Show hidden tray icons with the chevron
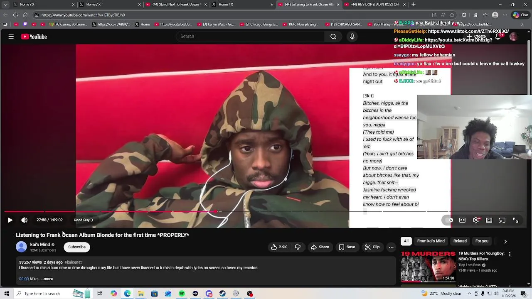 tap(470, 294)
